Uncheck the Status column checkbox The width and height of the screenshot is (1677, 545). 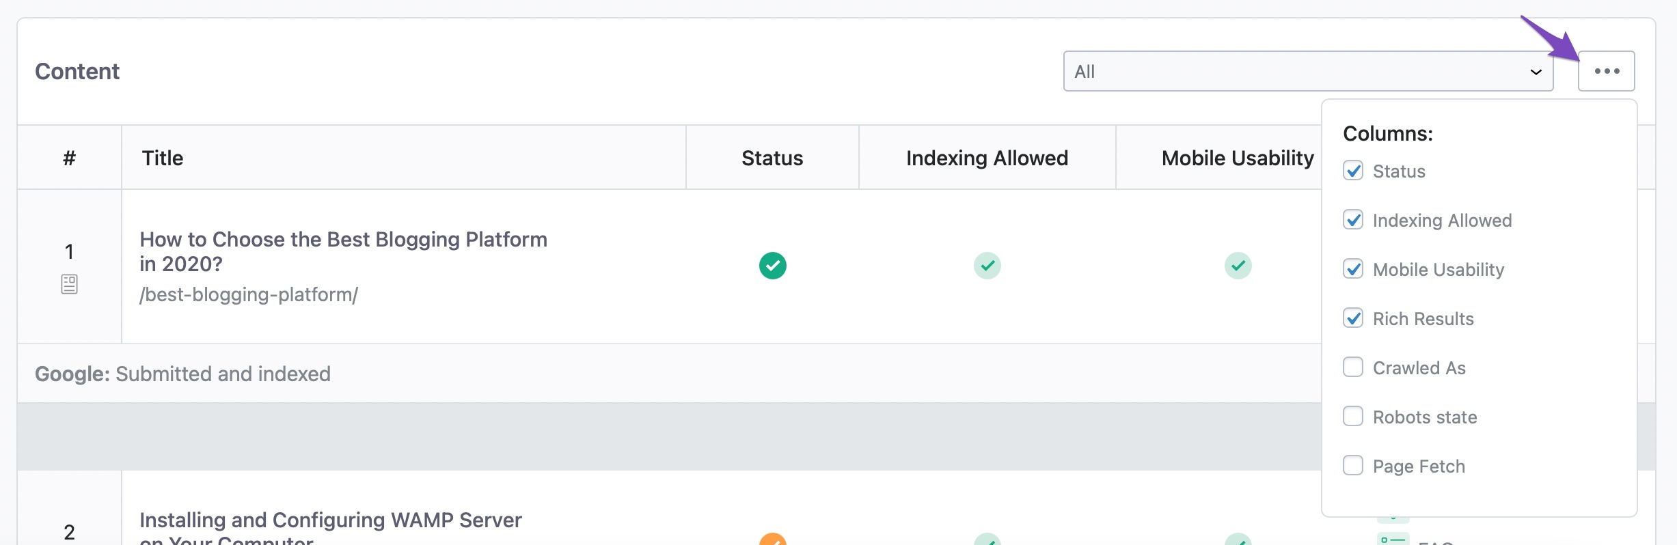(1352, 171)
